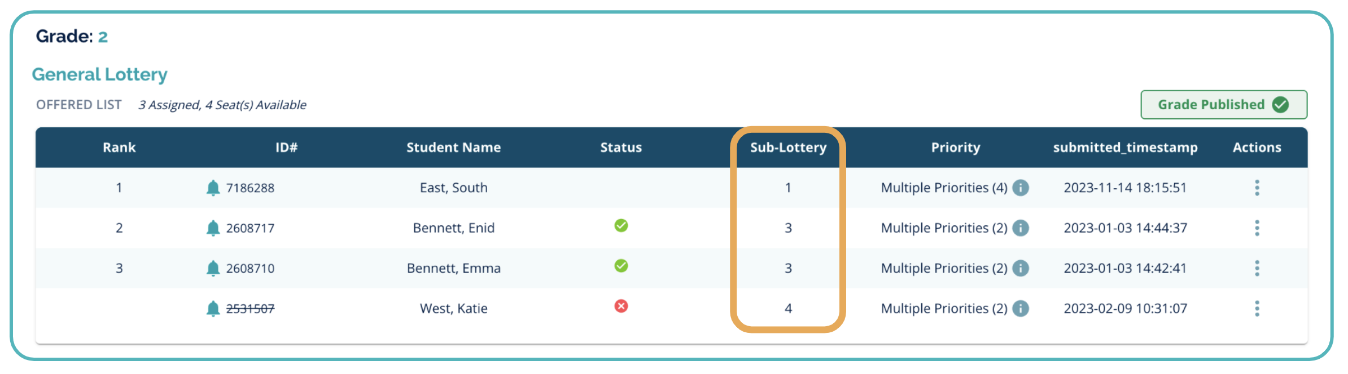Click info icon for West, Katie priorities

pos(1021,309)
